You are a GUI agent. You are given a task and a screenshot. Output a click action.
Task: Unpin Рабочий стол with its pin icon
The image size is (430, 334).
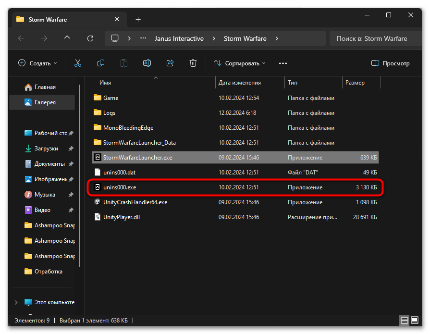71,133
